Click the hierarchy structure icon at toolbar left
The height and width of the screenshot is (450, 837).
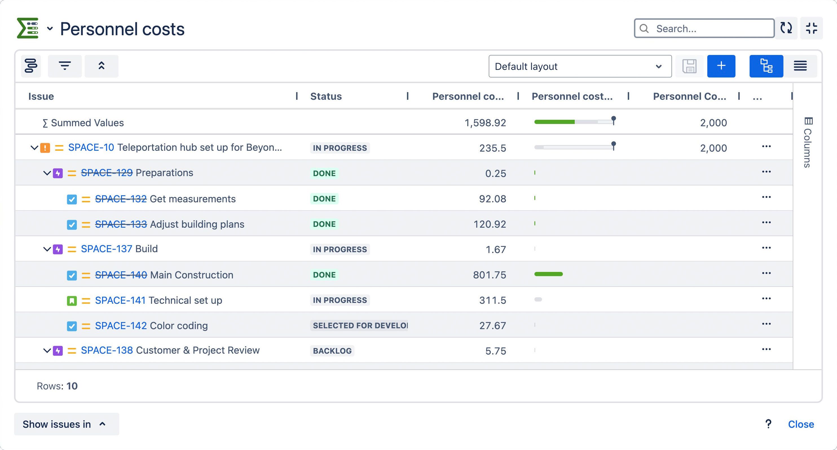click(31, 66)
